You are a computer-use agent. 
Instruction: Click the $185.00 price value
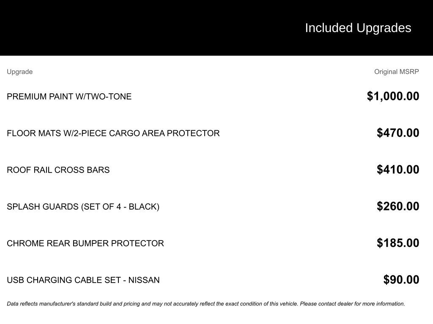tap(398, 243)
